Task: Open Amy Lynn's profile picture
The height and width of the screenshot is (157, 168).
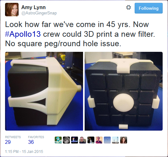Action: (x=12, y=10)
